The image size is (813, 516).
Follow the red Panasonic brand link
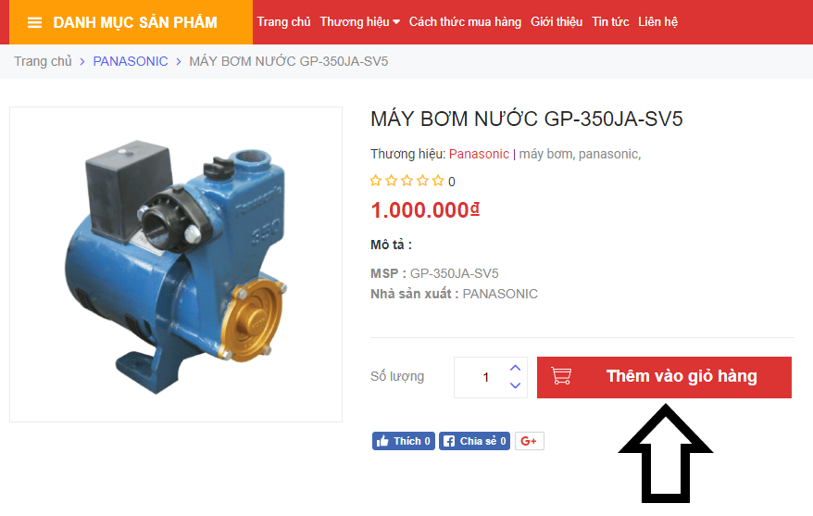coord(479,154)
